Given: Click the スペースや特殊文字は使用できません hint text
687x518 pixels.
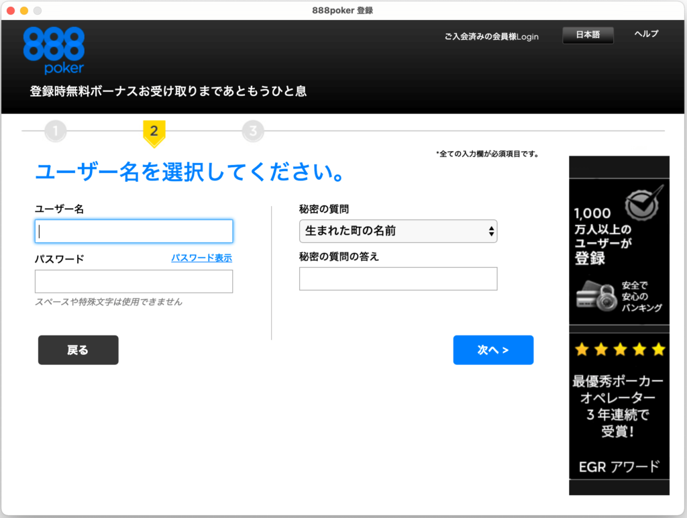Looking at the screenshot, I should pyautogui.click(x=109, y=301).
